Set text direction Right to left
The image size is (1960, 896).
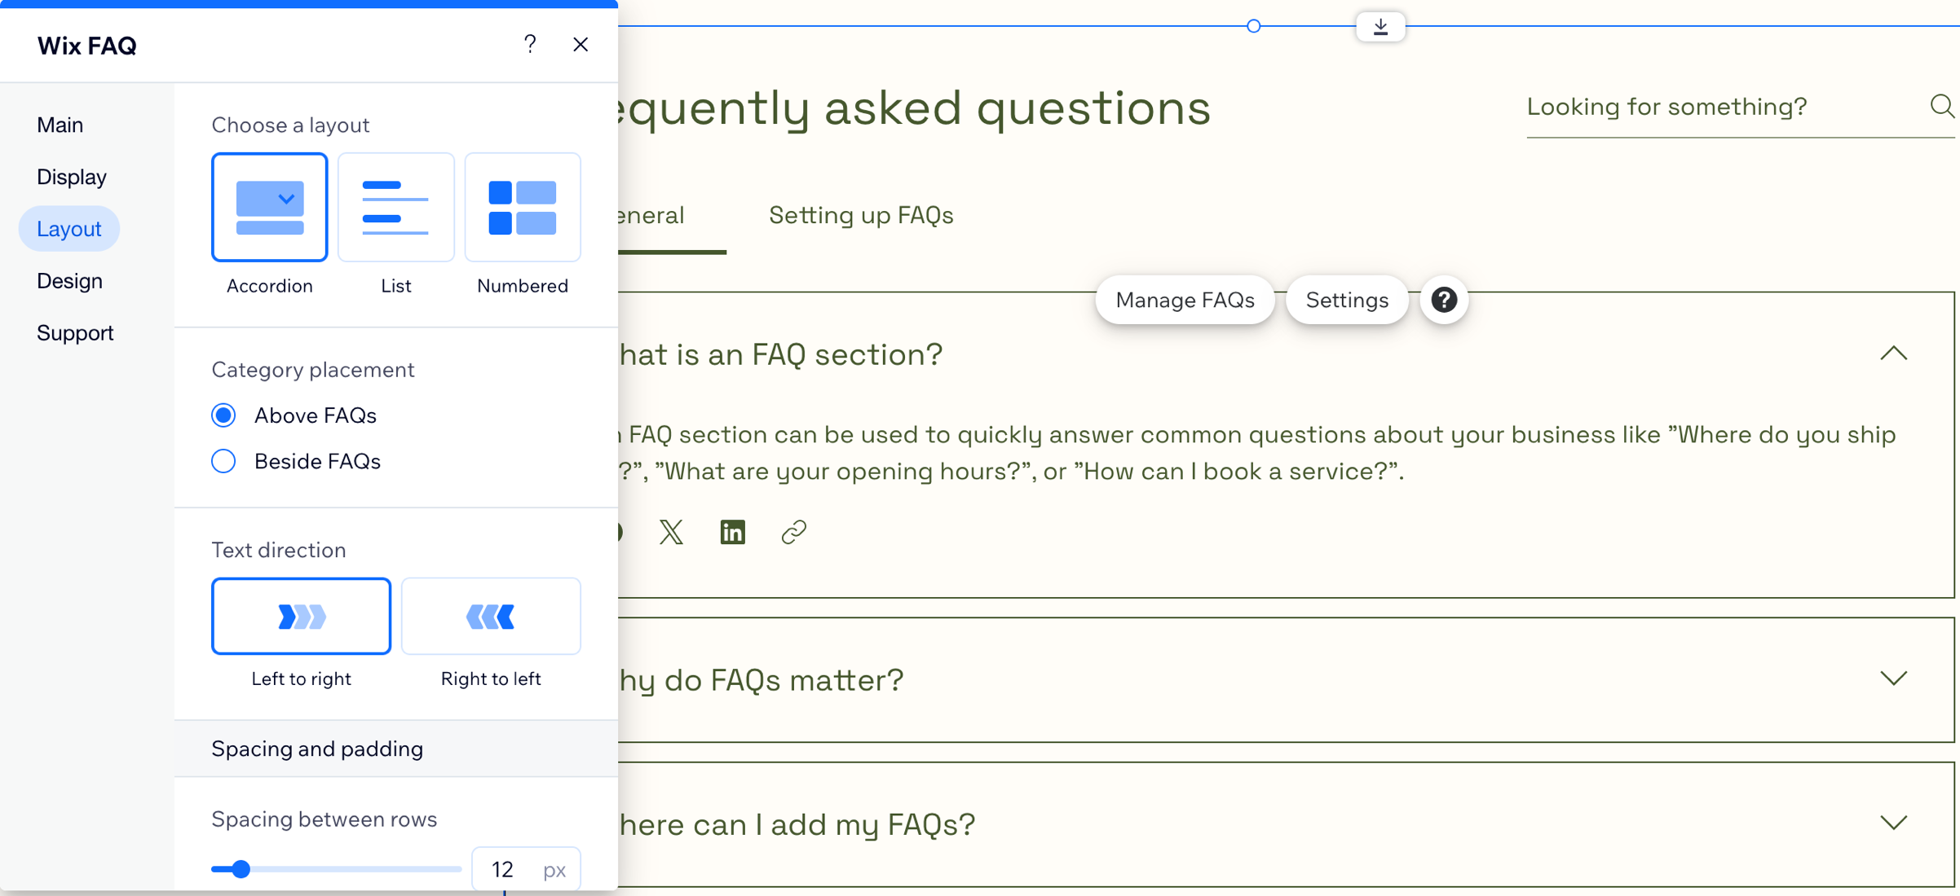coord(490,616)
